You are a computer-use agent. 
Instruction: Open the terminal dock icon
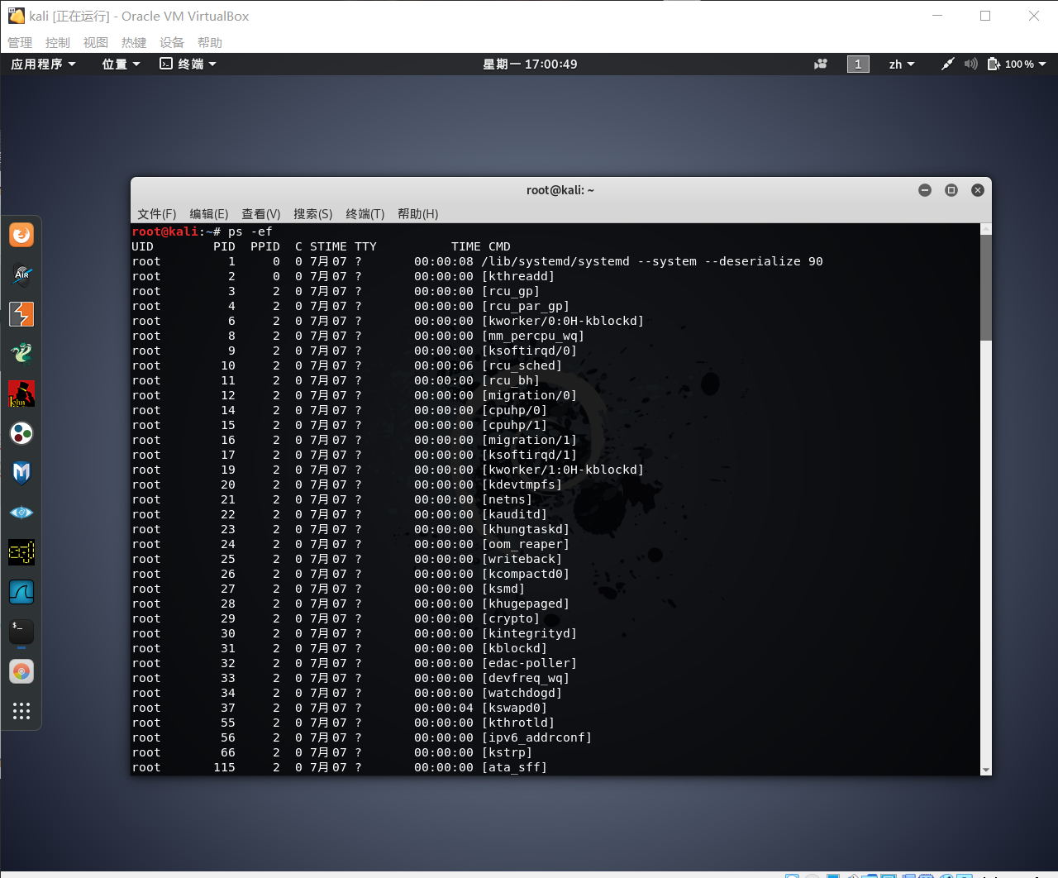click(21, 632)
